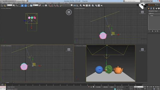The width and height of the screenshot is (160, 90).
Task: Click the Set Key button
Action: [x=131, y=89]
